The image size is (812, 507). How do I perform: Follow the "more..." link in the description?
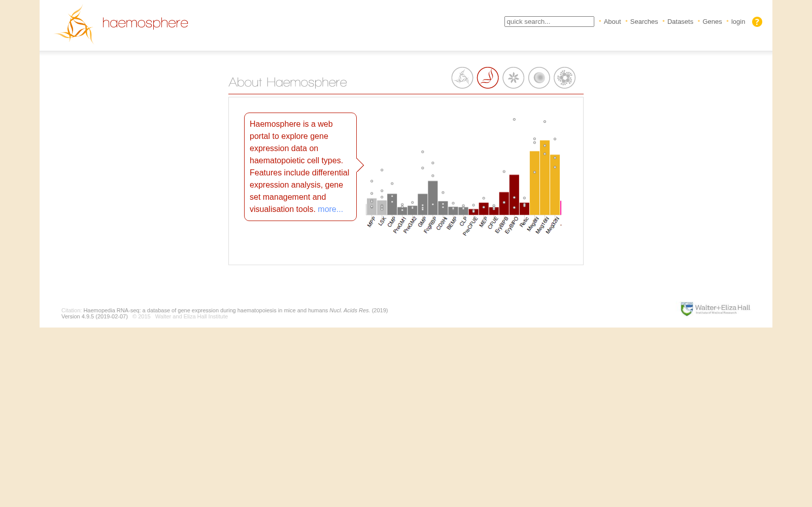point(330,209)
